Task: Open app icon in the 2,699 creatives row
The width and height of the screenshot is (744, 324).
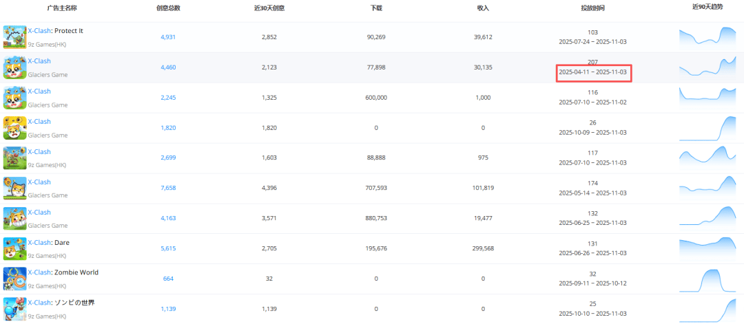Action: click(x=14, y=158)
